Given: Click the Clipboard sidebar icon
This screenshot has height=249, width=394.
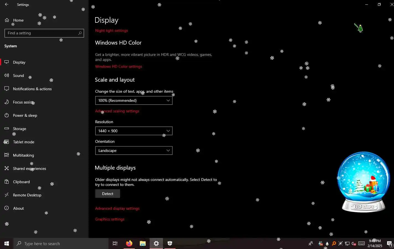Looking at the screenshot, I should [x=7, y=182].
